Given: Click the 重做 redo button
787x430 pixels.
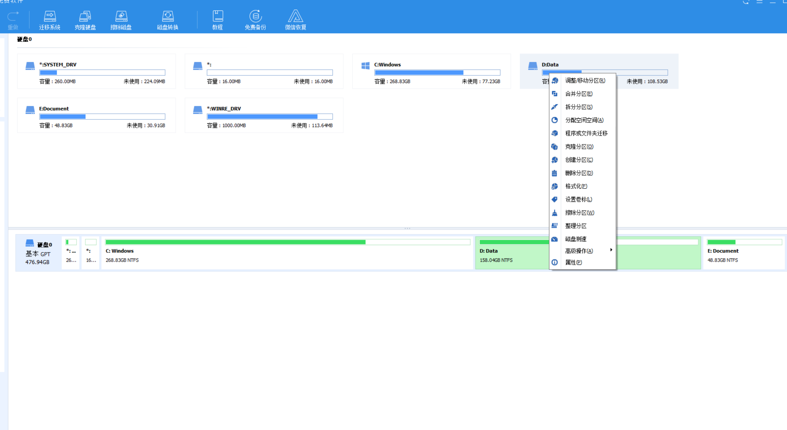Looking at the screenshot, I should (x=13, y=20).
